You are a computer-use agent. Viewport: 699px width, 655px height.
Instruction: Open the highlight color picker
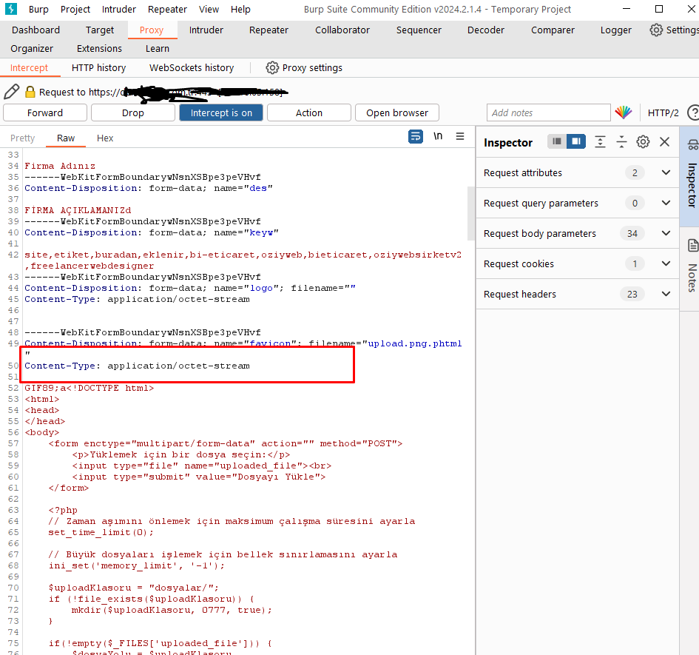624,112
